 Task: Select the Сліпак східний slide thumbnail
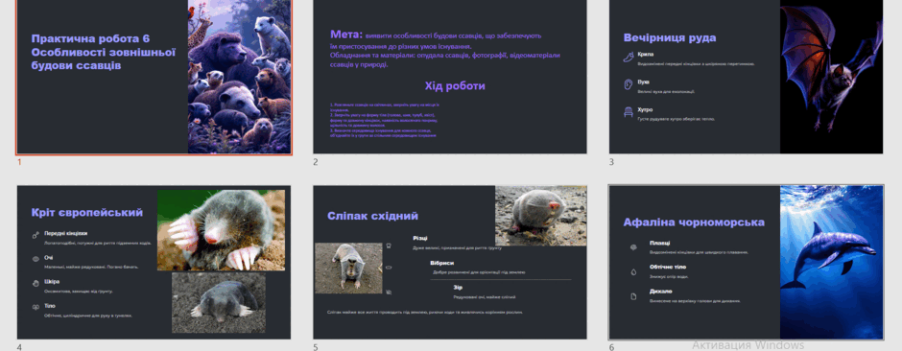[x=450, y=262]
